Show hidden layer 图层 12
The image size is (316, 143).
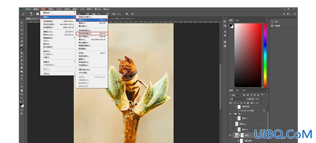(230, 124)
